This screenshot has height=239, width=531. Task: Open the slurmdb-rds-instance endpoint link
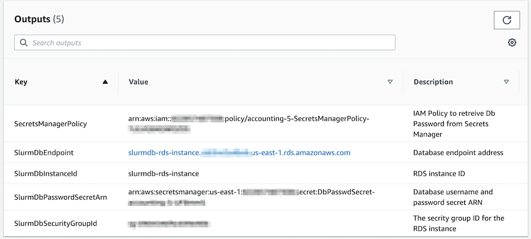pos(239,153)
